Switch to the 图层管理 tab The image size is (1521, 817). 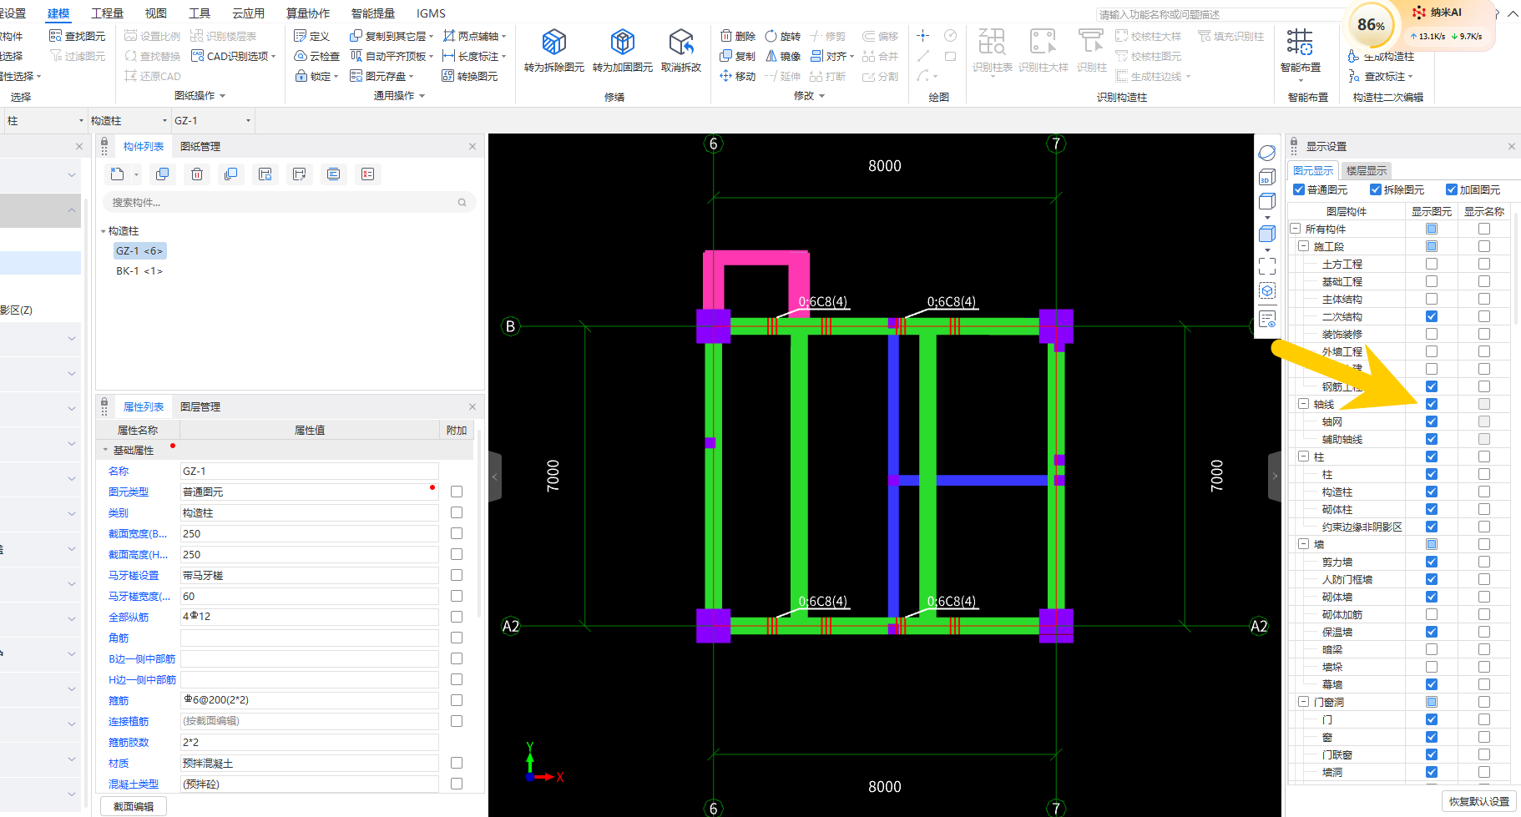click(x=200, y=406)
